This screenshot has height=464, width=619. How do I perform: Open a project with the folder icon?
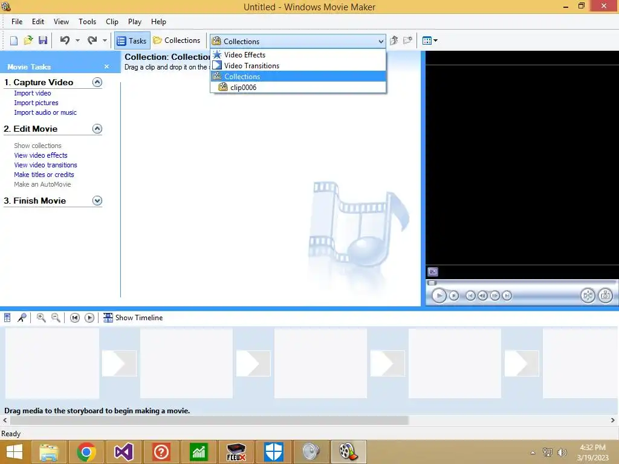click(x=28, y=40)
